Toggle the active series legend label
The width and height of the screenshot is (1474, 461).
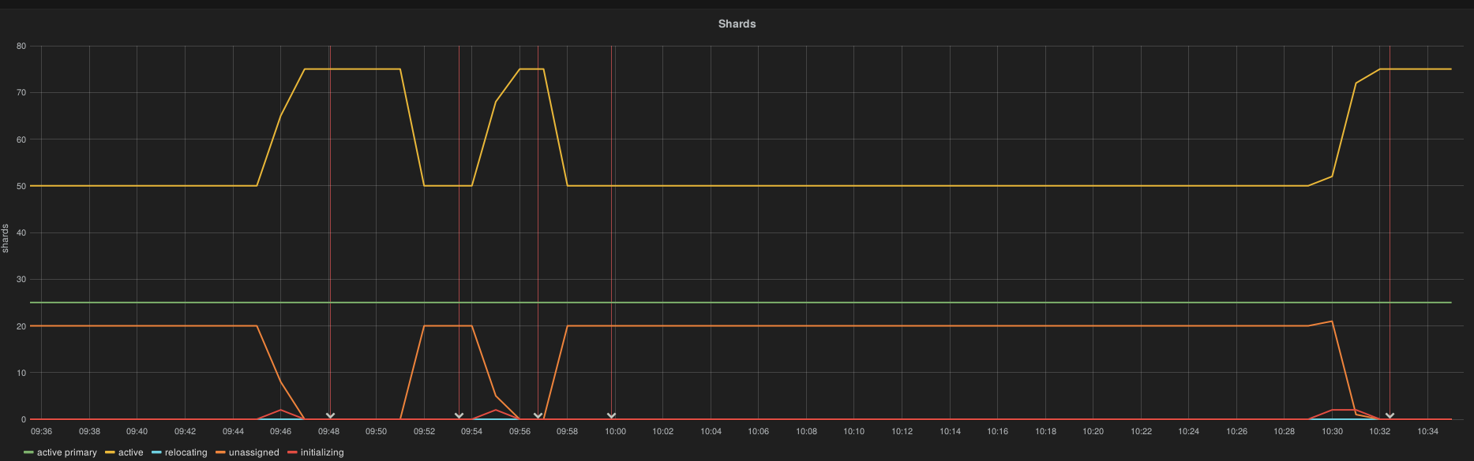[130, 452]
